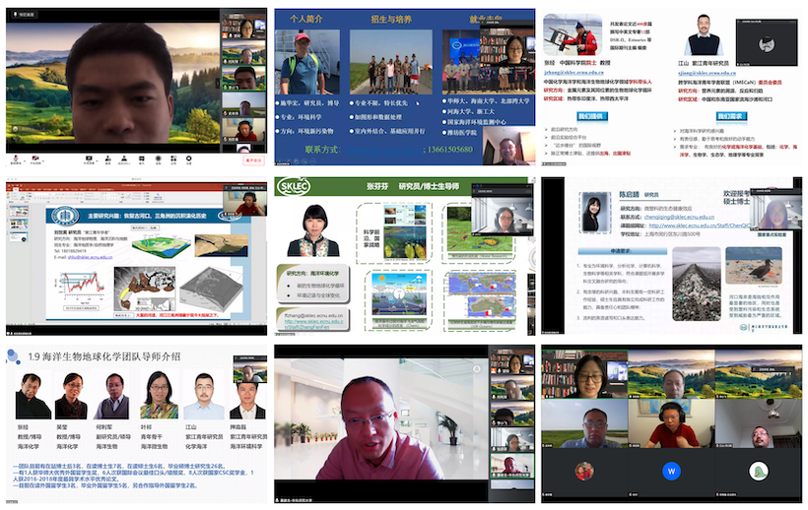Select blue W avatar tile in gallery view
808x510 pixels.
tap(671, 473)
